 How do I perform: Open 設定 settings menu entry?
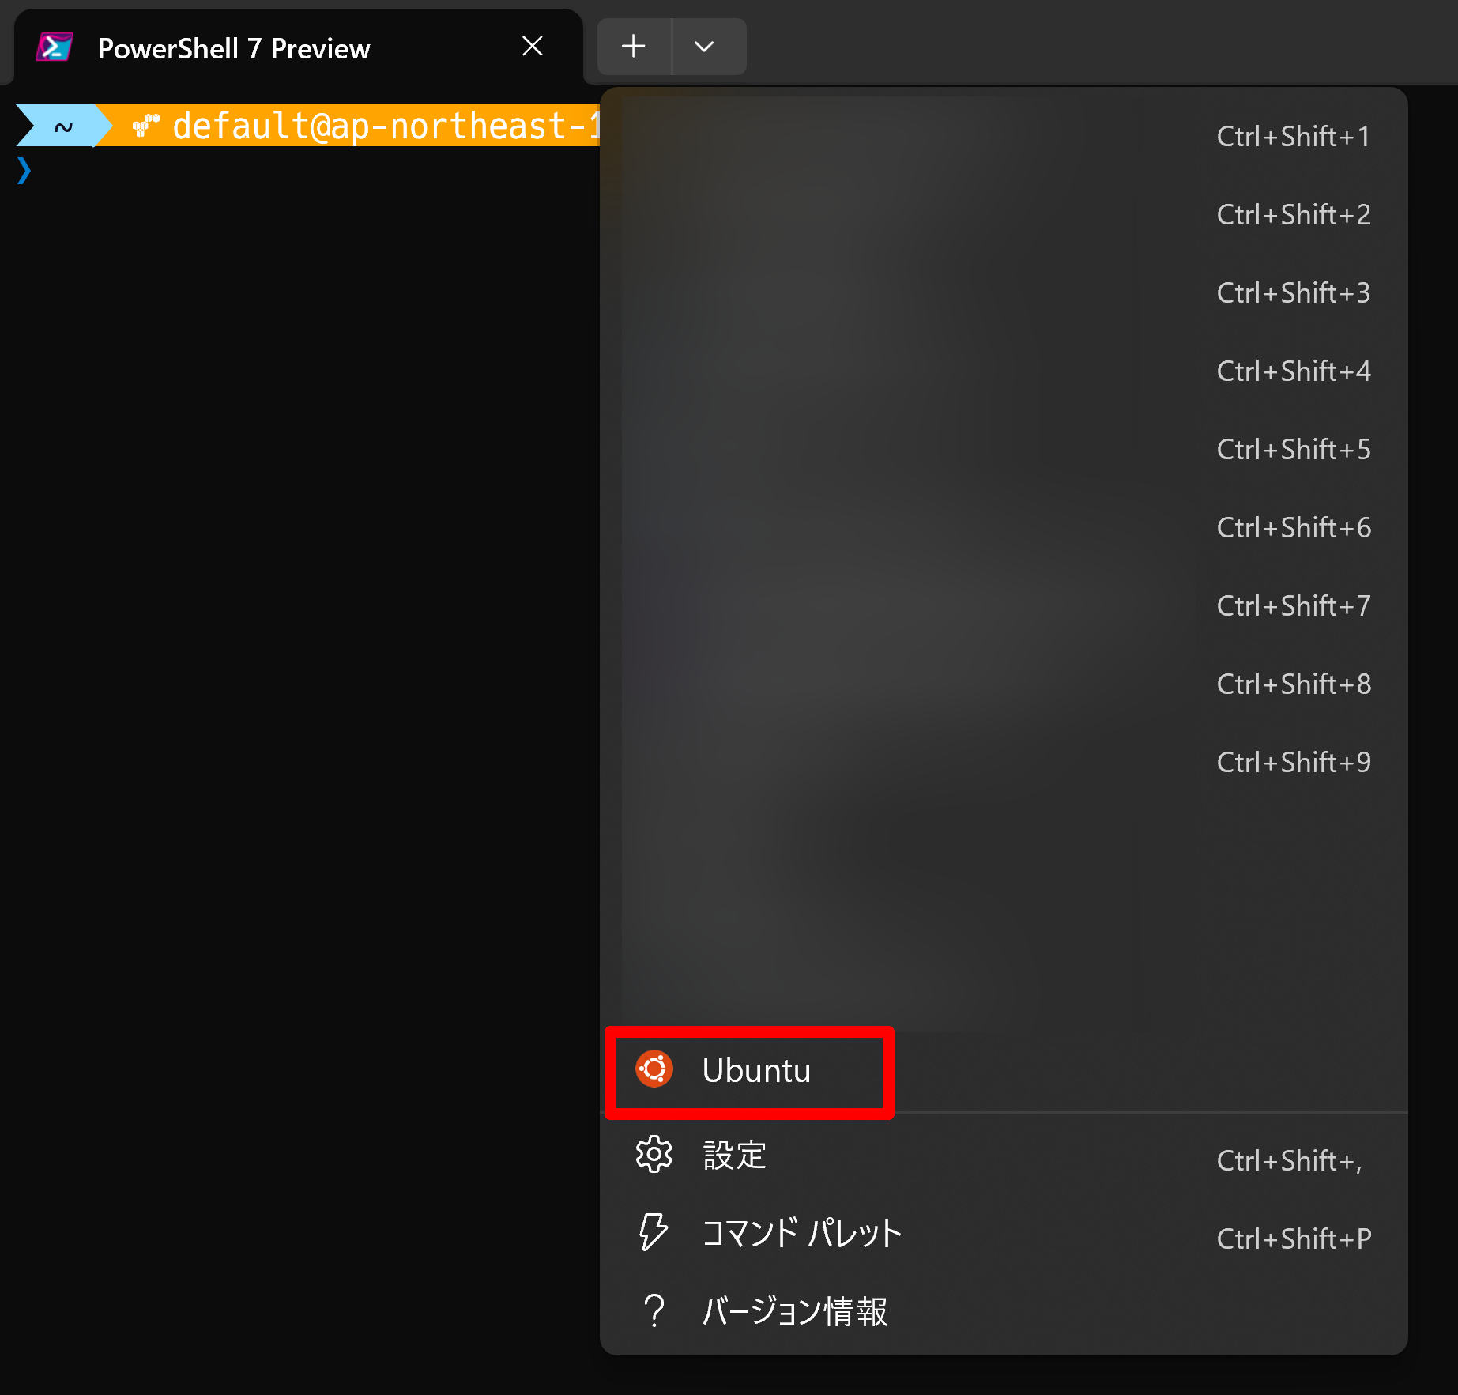coord(1004,1156)
